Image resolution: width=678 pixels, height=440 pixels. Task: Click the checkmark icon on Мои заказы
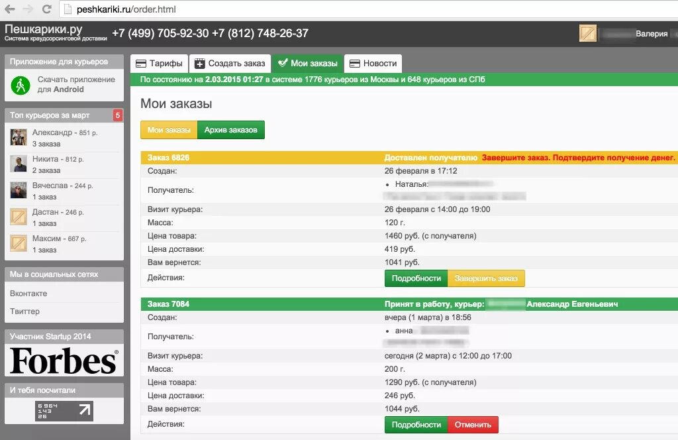tap(282, 63)
